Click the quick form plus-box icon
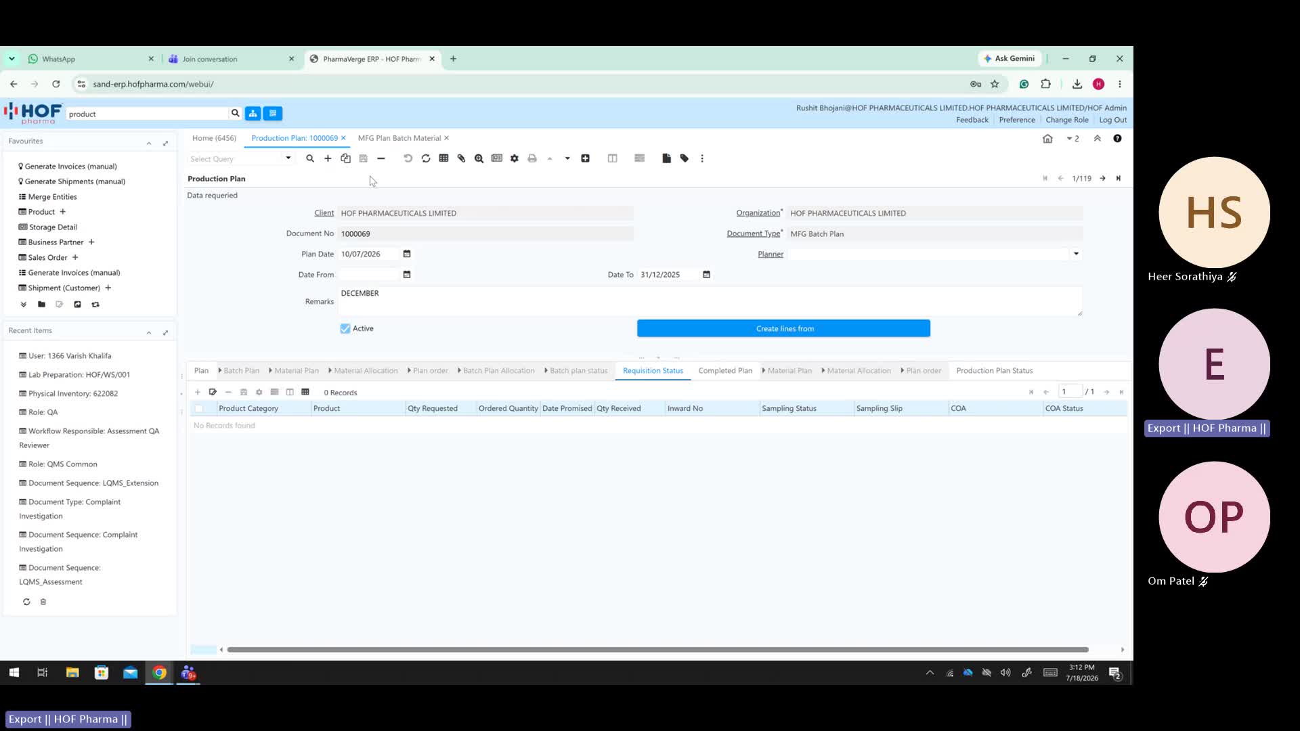The height and width of the screenshot is (731, 1300). [585, 158]
